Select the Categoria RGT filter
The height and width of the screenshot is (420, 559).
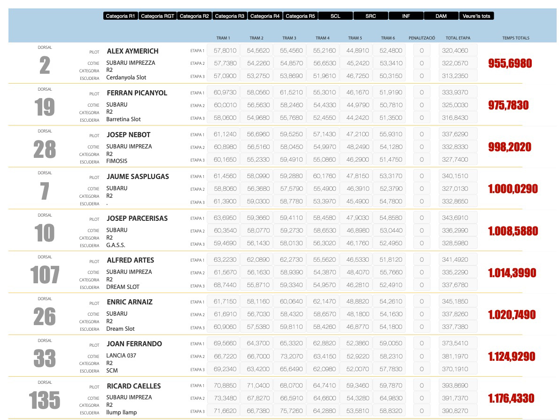click(x=157, y=16)
